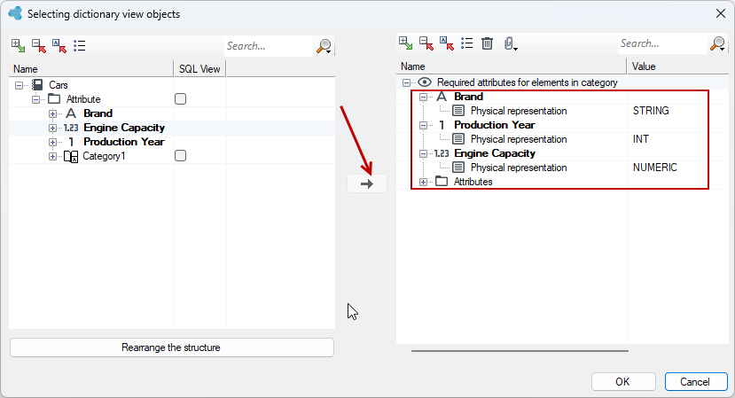735x398 pixels.
Task: Click the collapse-all icon in left toolbar
Action: point(39,46)
